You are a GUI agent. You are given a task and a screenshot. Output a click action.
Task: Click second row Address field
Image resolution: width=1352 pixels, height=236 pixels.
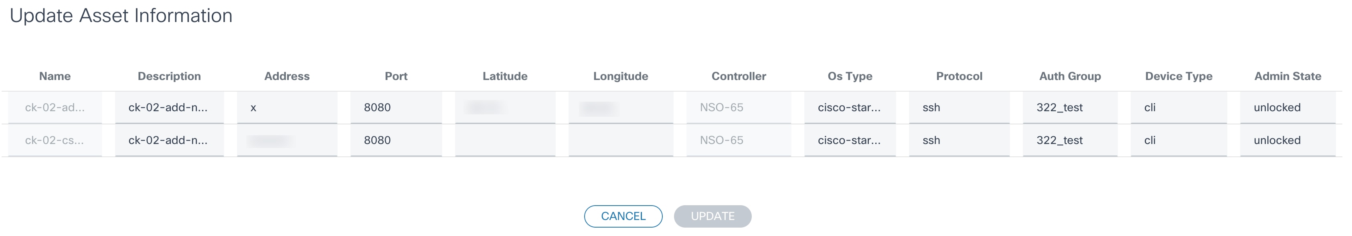287,140
